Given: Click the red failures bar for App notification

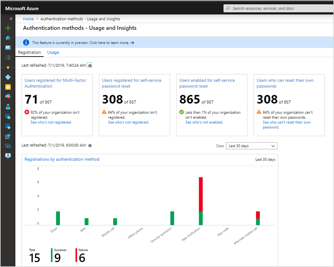Looking at the screenshot, I should coord(201,194).
